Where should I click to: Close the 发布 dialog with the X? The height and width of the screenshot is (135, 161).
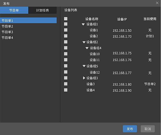[157, 3]
